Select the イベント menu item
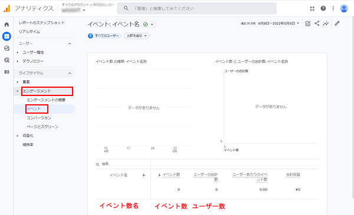Screen dimensions: 354x215 click(x=34, y=109)
